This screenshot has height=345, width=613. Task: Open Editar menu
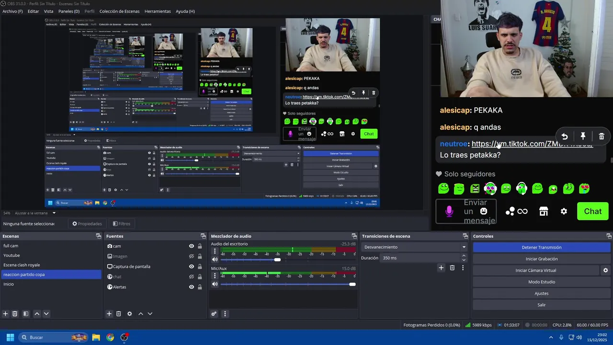pos(33,11)
